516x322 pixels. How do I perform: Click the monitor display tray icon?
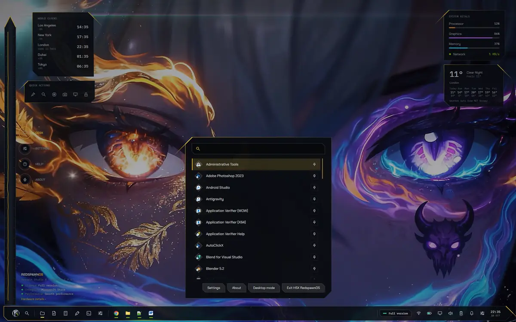440,313
